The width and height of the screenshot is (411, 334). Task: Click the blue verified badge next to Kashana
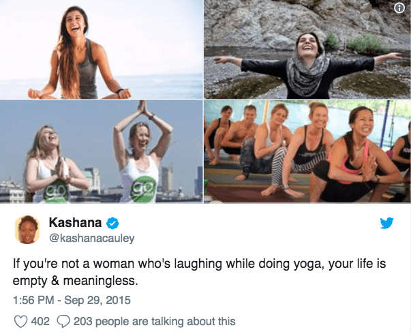click(112, 223)
